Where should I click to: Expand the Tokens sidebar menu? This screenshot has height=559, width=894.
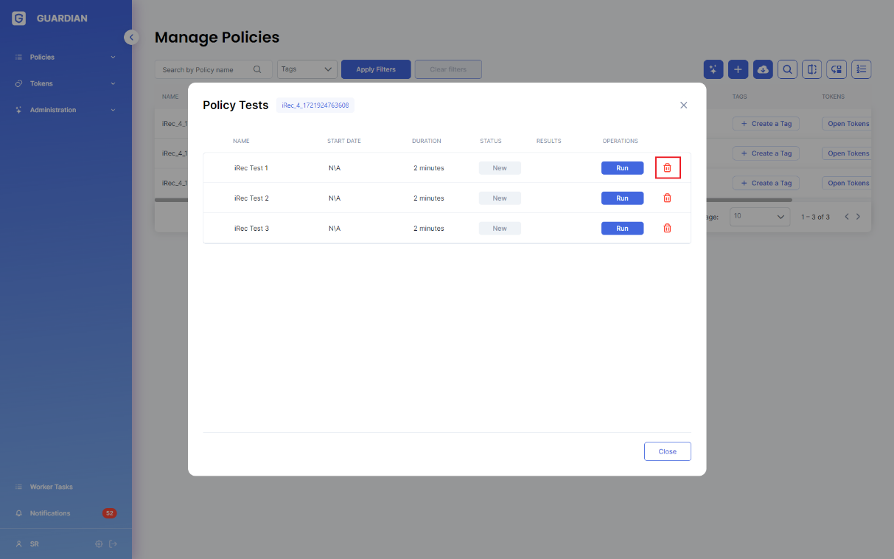click(x=66, y=83)
